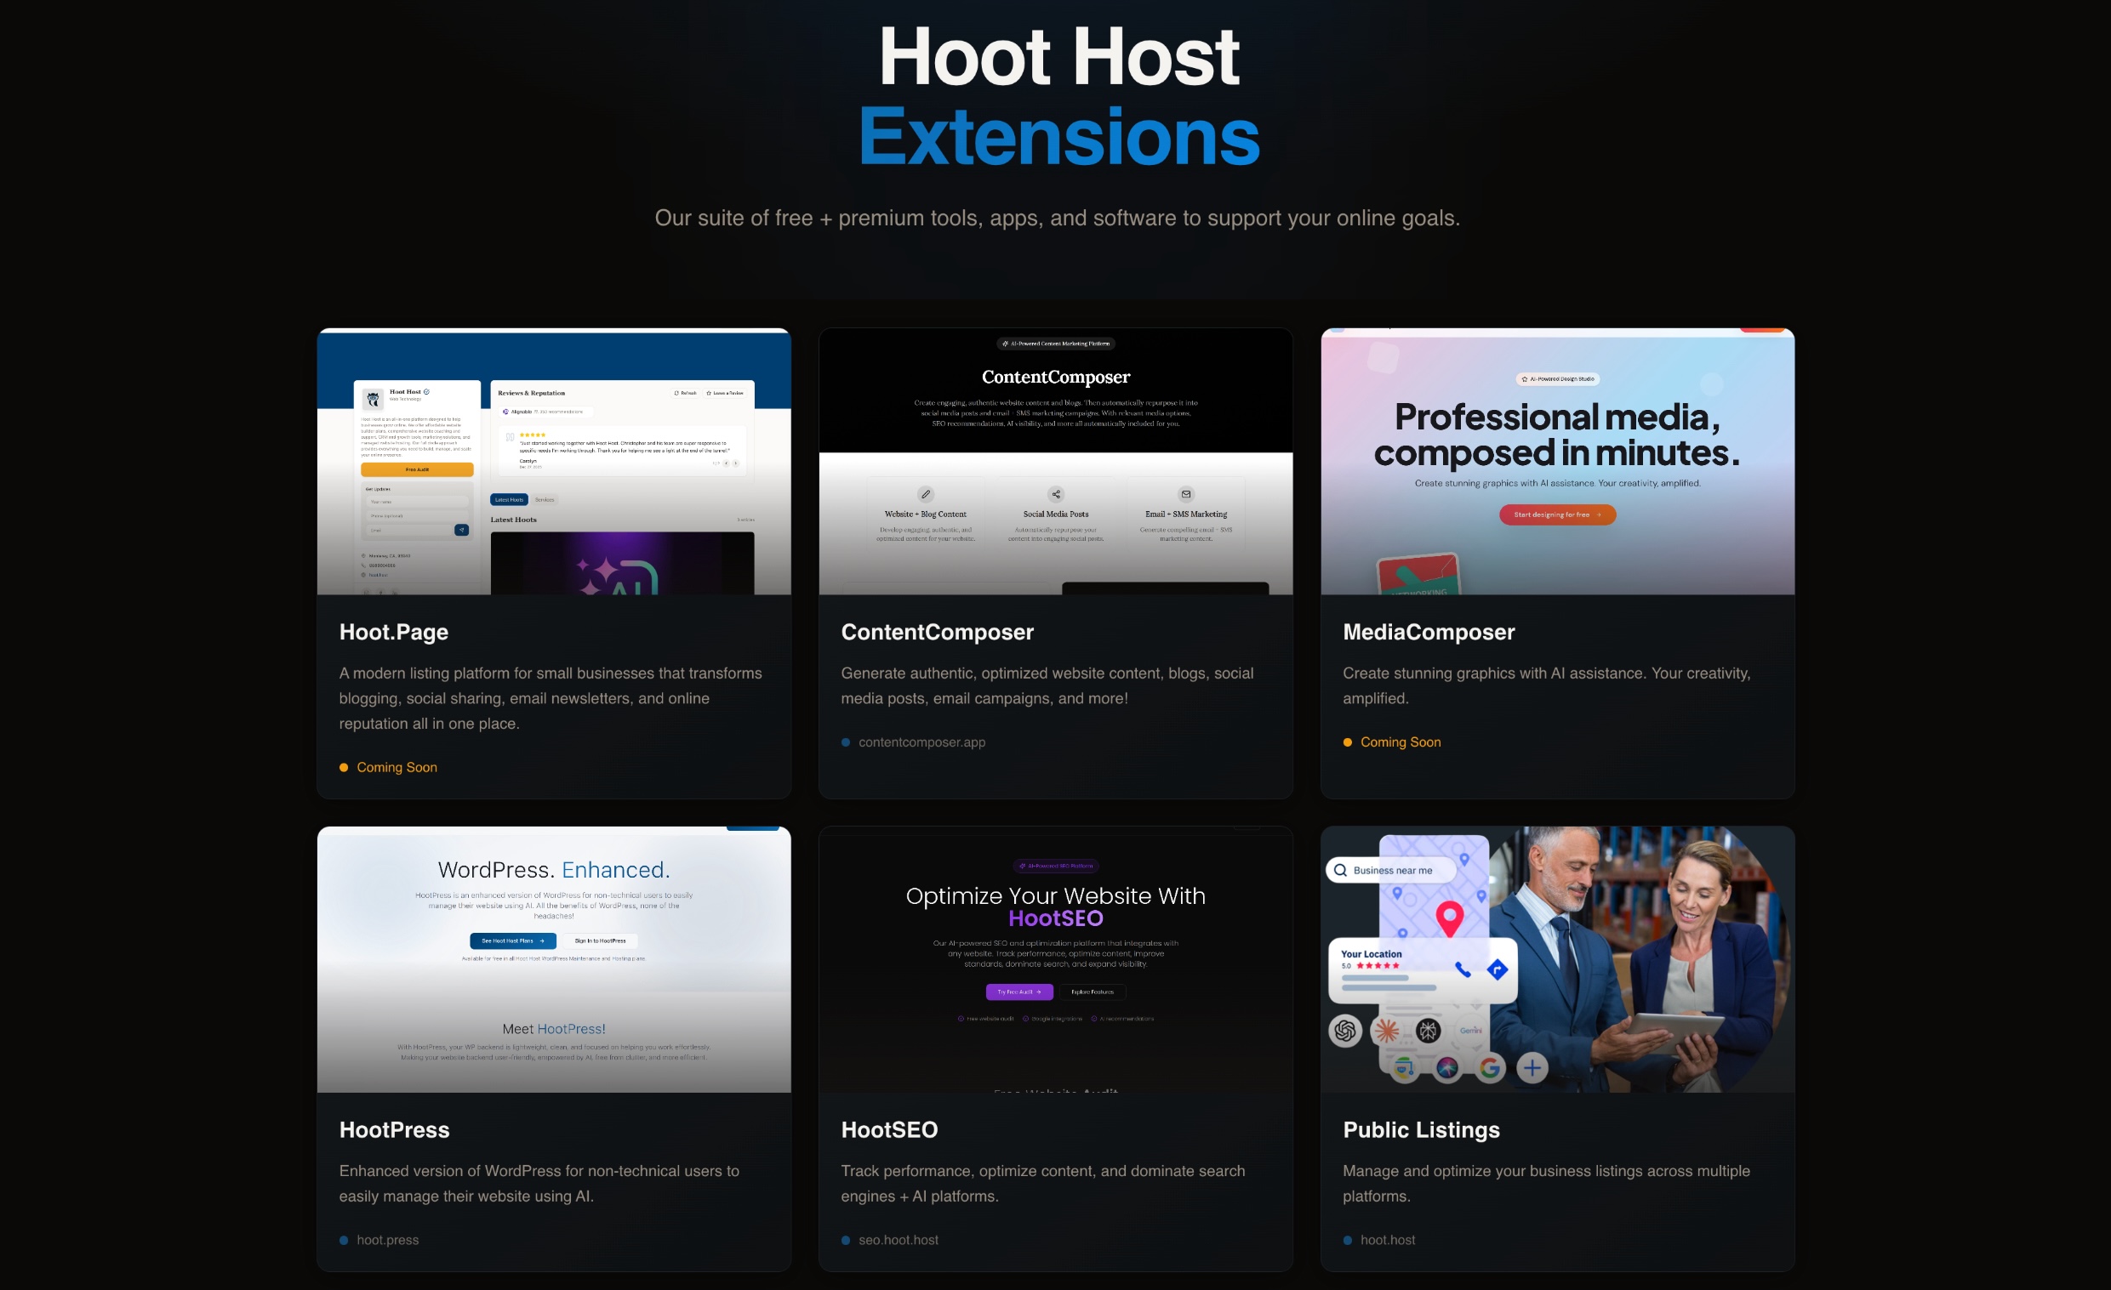Open the contentcomposer.app link
The height and width of the screenshot is (1290, 2111).
coord(921,742)
